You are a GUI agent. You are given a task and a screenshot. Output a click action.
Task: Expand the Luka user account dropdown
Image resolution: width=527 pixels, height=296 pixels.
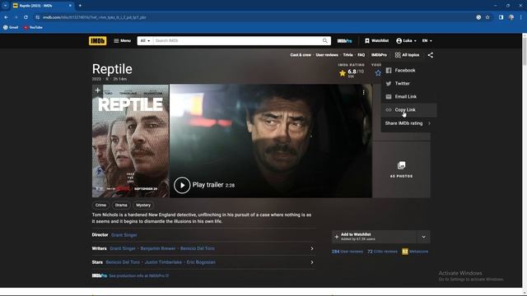pos(406,40)
